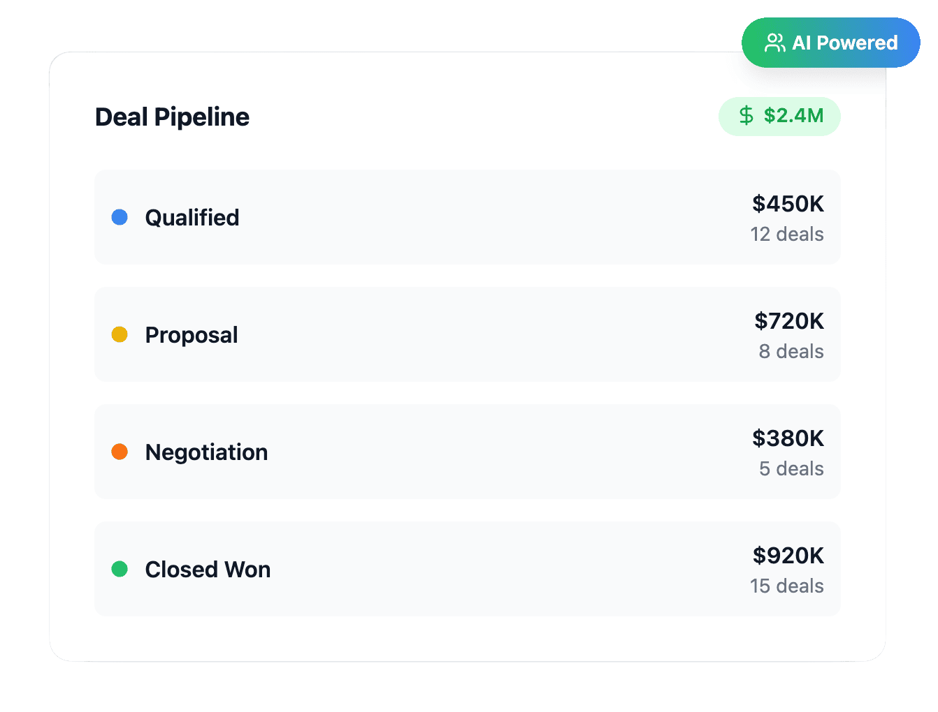Open the 8 deals count

tap(791, 352)
